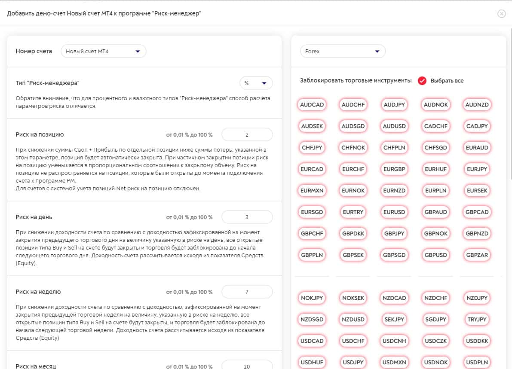Viewport: 512px width, 369px height.
Task: Toggle the AUDCAD instrument chip
Action: point(312,105)
